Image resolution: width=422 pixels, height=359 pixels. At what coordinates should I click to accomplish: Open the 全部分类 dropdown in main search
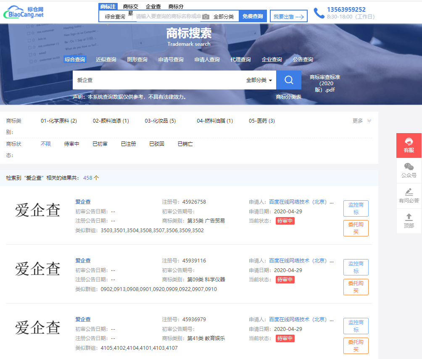pos(259,80)
